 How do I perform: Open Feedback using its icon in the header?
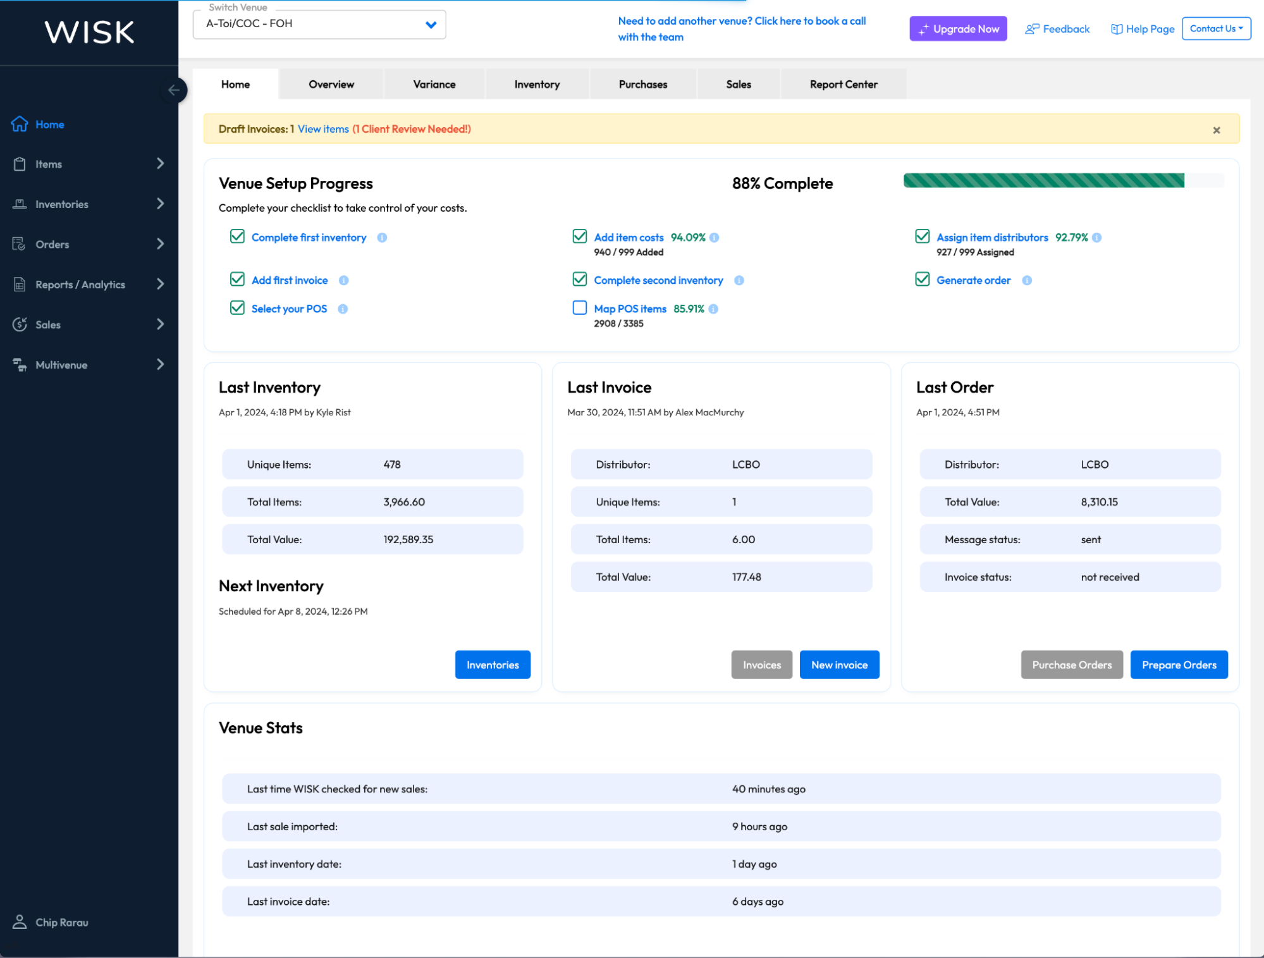[1033, 28]
